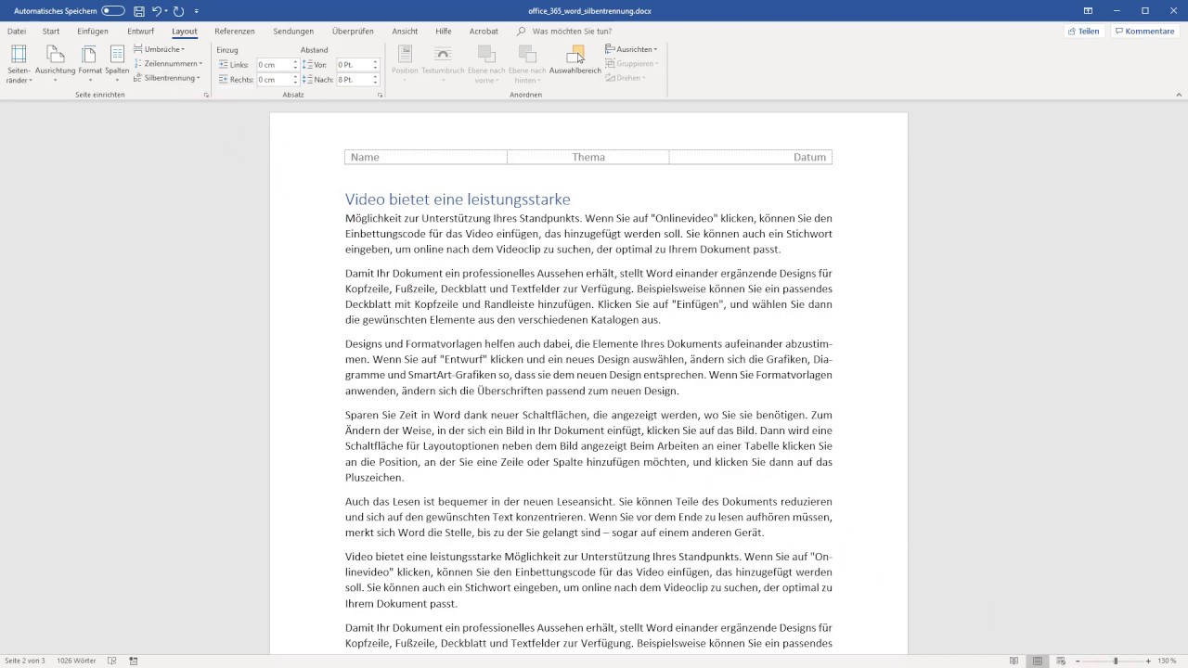Expand the Silbentrennung dropdown
The height and width of the screenshot is (668, 1188).
(x=167, y=78)
